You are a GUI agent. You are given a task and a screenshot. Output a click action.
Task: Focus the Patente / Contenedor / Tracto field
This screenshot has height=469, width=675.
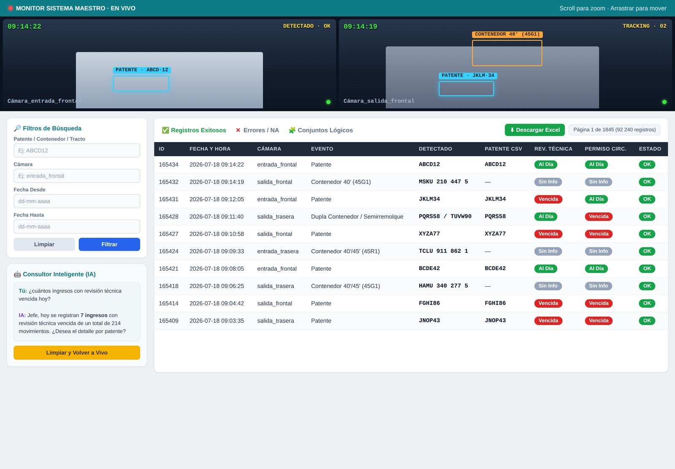point(77,151)
